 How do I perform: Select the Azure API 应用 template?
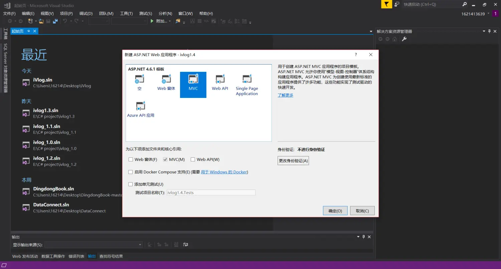(x=141, y=110)
